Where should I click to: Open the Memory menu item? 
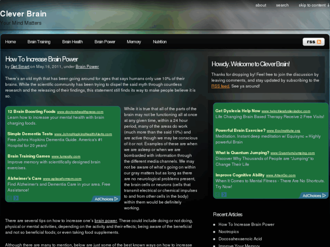pos(134,42)
